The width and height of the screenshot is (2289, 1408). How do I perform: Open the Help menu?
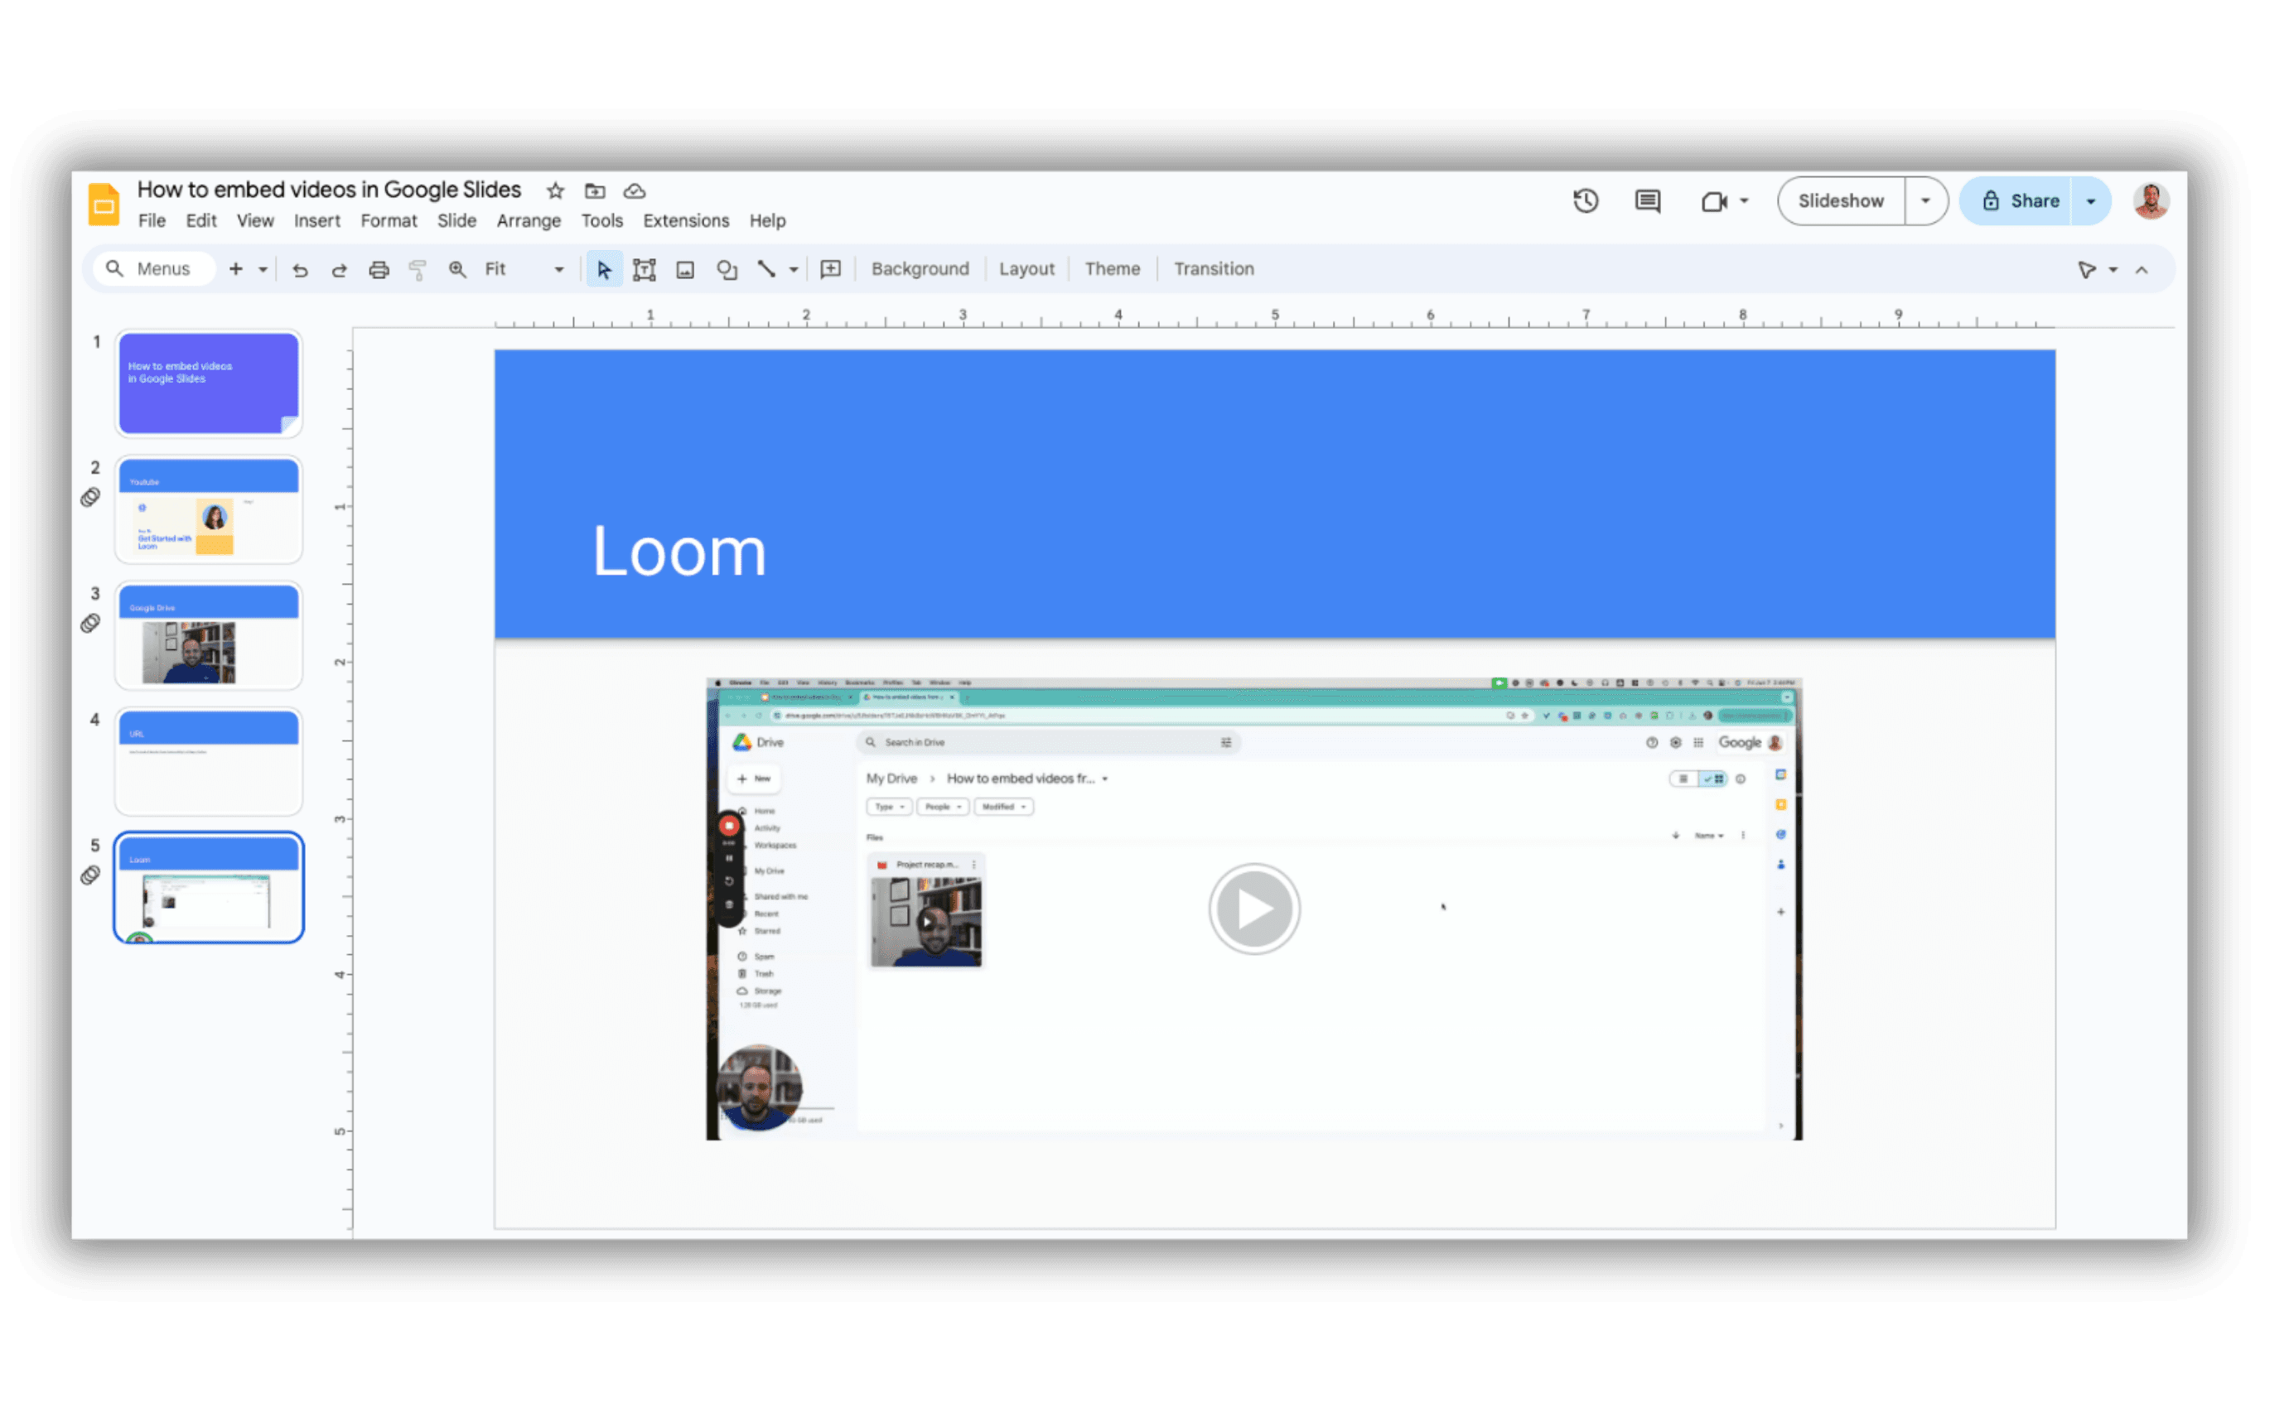[768, 220]
